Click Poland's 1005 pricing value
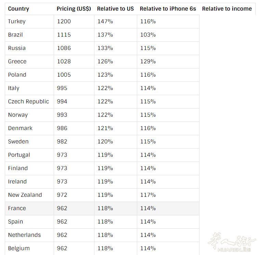 (x=64, y=75)
